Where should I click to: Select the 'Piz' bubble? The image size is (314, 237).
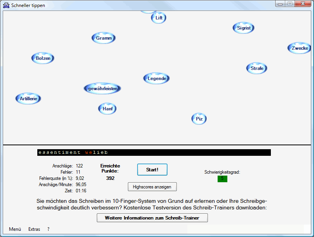point(199,119)
